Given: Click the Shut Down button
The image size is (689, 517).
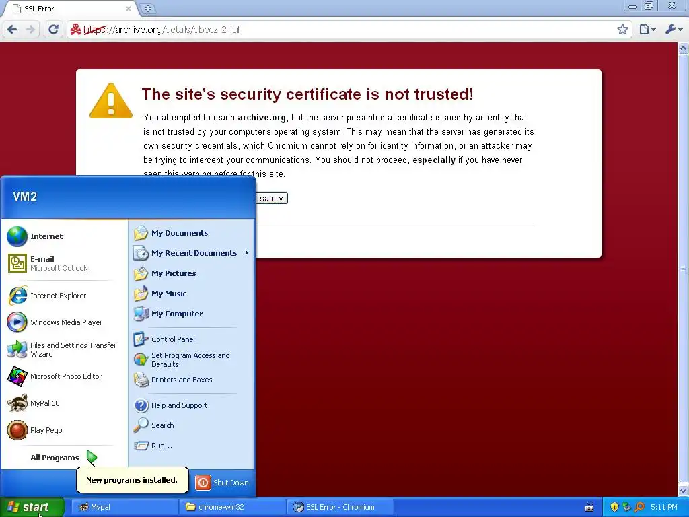Looking at the screenshot, I should pyautogui.click(x=222, y=483).
